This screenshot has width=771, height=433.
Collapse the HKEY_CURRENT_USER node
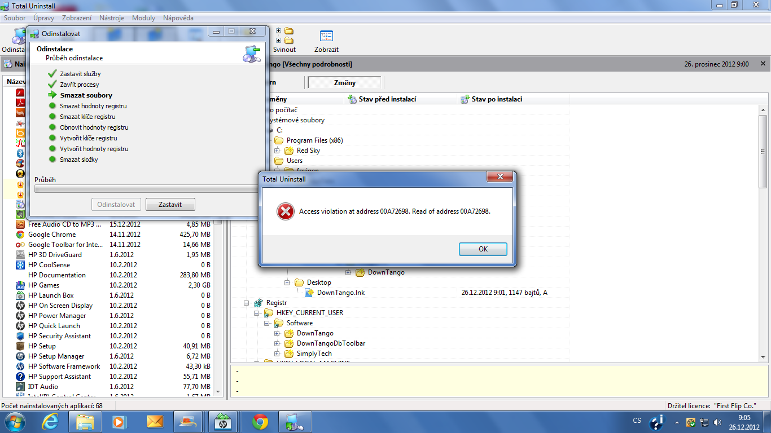[257, 313]
